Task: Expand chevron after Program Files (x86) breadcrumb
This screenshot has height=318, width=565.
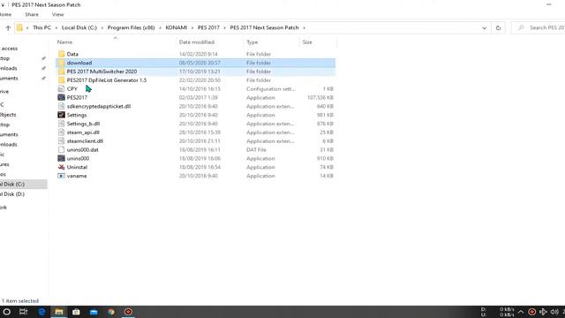Action: (160, 27)
